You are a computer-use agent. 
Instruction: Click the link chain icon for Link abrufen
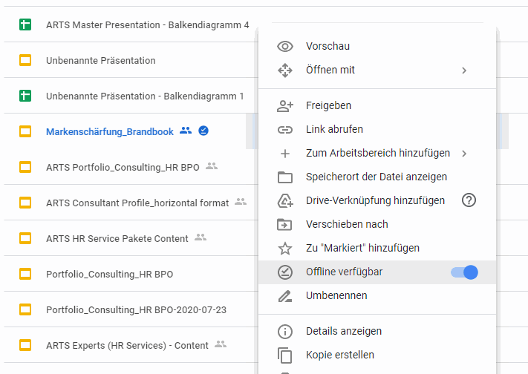pos(285,130)
